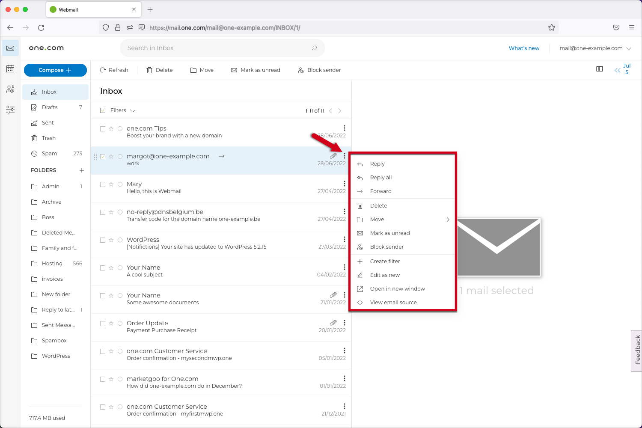Select View email source from the context menu

coord(393,302)
